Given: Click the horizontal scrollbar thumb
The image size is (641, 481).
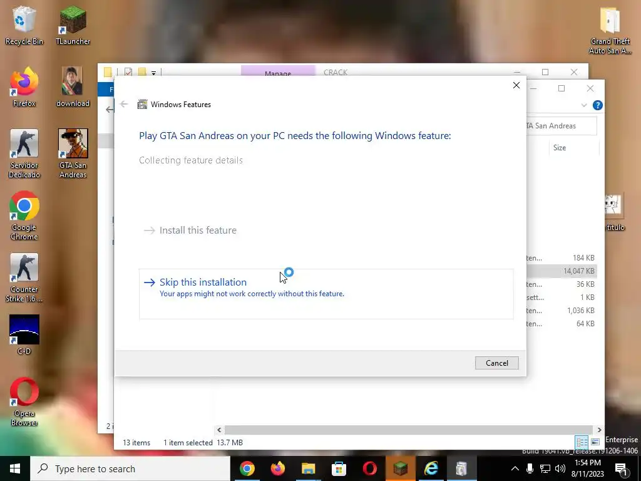Looking at the screenshot, I should point(409,430).
